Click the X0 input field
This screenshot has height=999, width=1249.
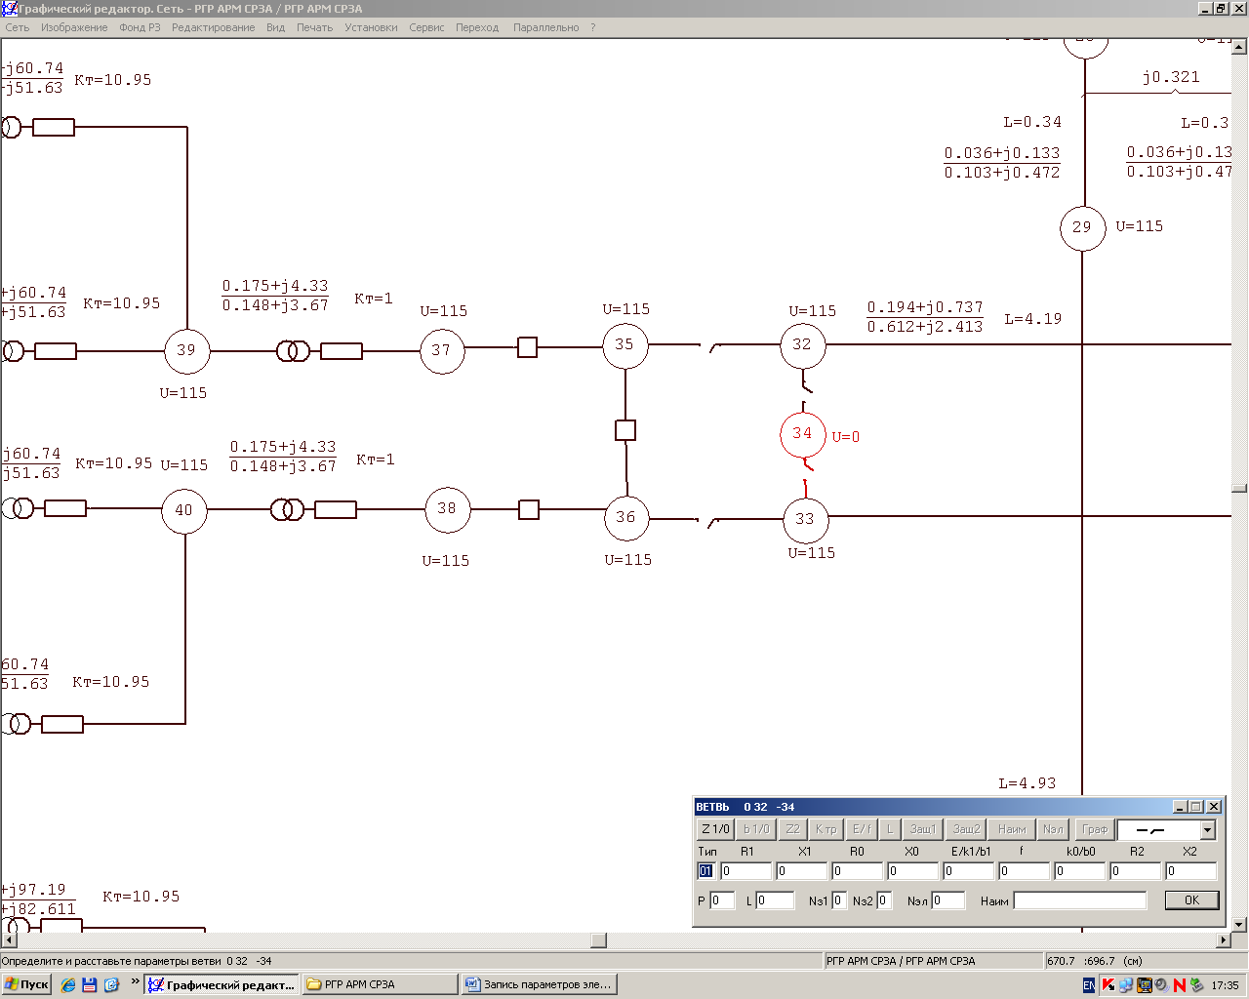click(x=912, y=871)
